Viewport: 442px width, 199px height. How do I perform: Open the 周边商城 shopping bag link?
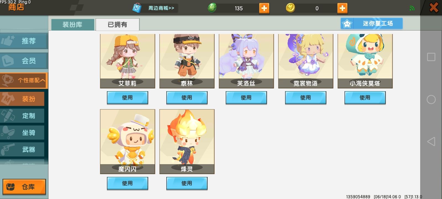click(154, 8)
